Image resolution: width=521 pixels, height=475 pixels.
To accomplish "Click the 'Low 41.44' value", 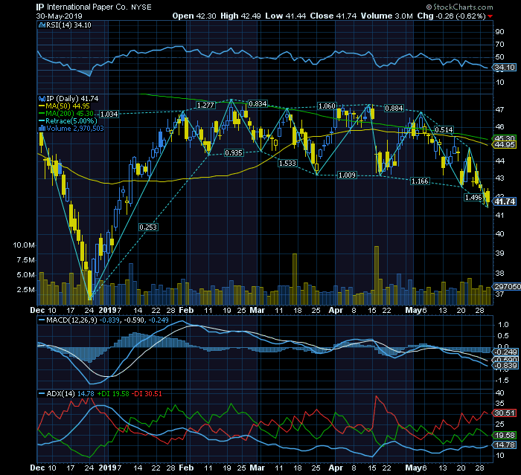I will (285, 16).
